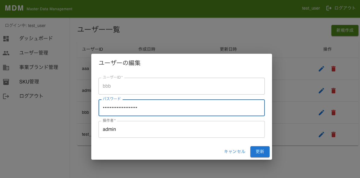Click the Master Data Management subtitle
Screen dimensions: 360x178
point(49,9)
